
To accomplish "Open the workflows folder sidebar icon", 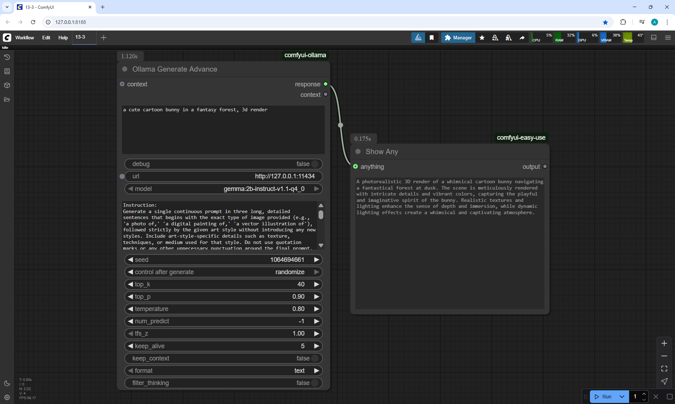I will (x=7, y=99).
